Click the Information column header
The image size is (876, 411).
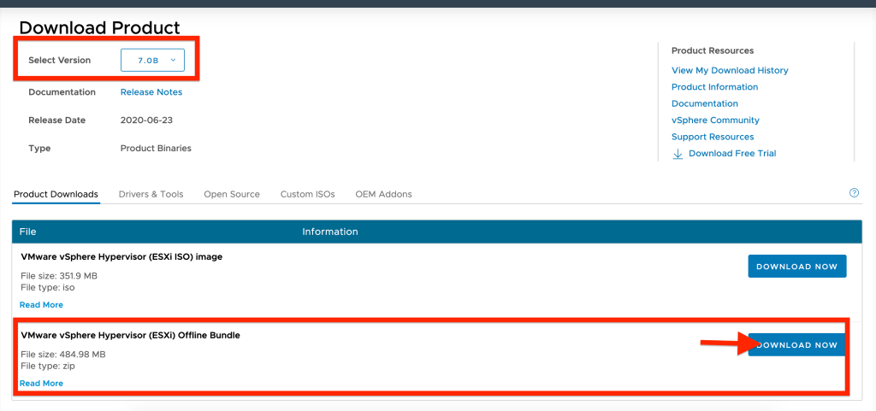[x=329, y=232]
